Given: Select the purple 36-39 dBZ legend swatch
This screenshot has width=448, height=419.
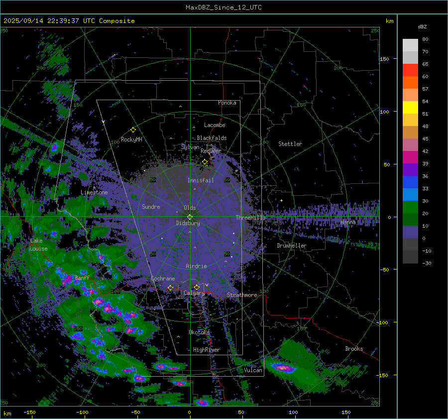Looking at the screenshot, I should pos(410,169).
